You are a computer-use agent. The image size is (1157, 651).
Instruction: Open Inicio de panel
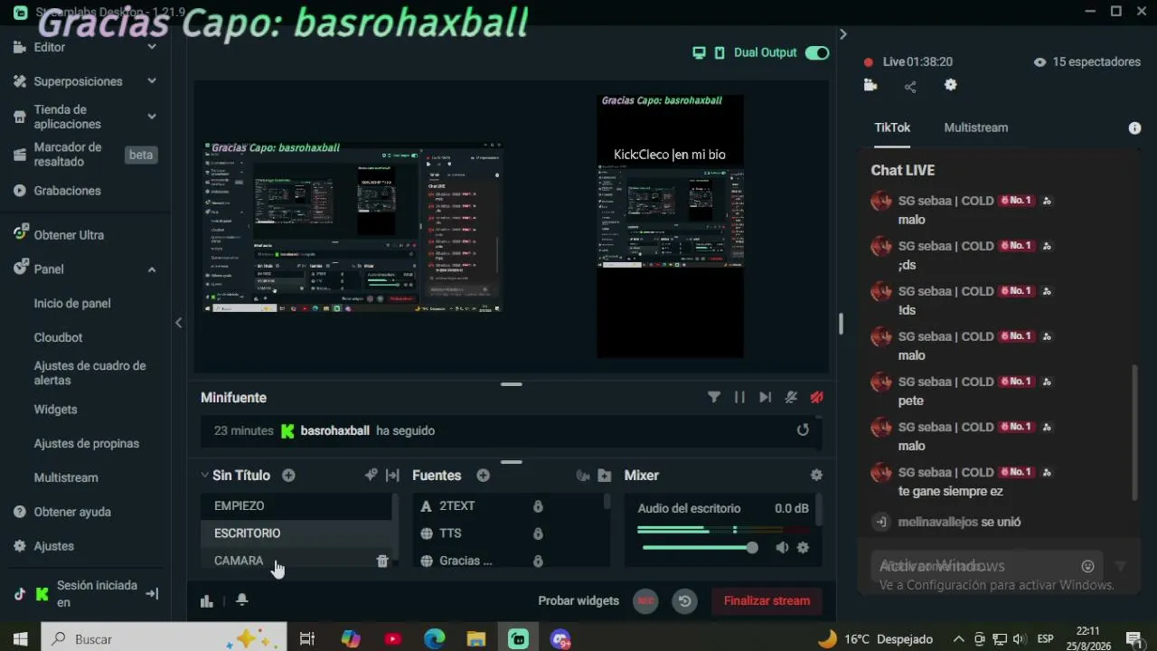click(x=72, y=304)
